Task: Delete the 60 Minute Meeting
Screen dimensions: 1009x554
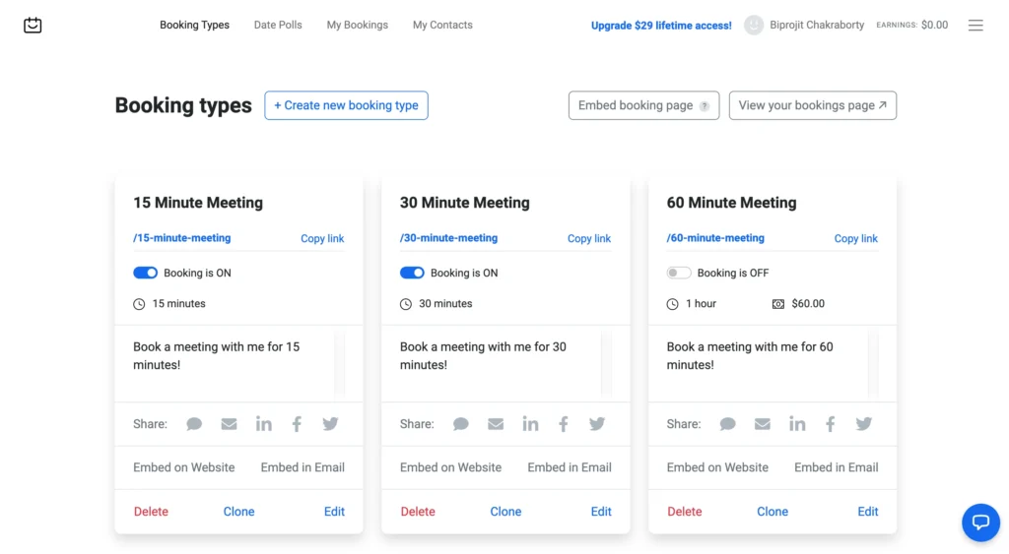Action: click(x=685, y=512)
